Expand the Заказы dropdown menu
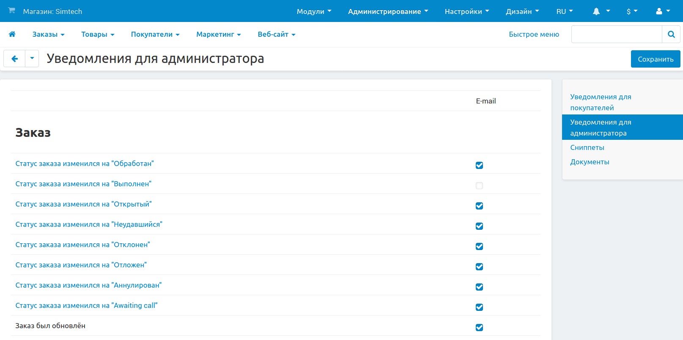Screen dimensions: 683x340 [x=48, y=34]
